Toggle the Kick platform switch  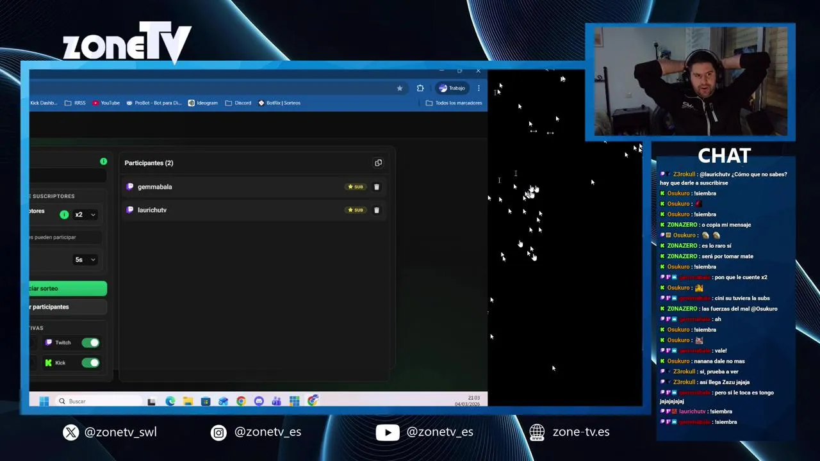90,363
